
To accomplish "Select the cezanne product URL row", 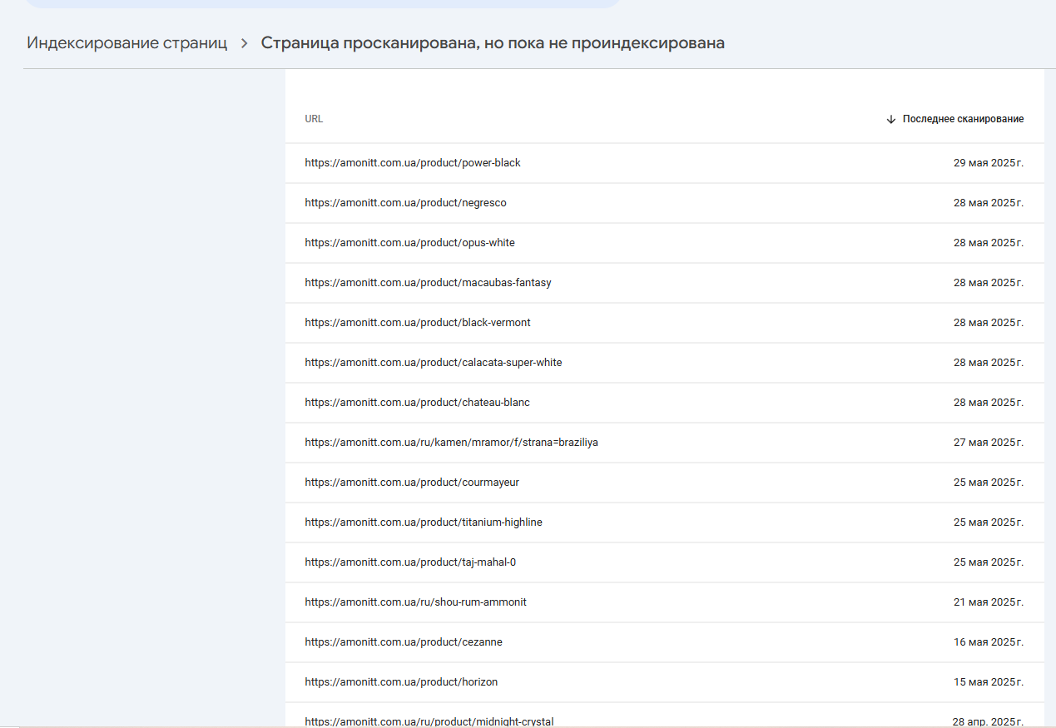I will (x=664, y=642).
